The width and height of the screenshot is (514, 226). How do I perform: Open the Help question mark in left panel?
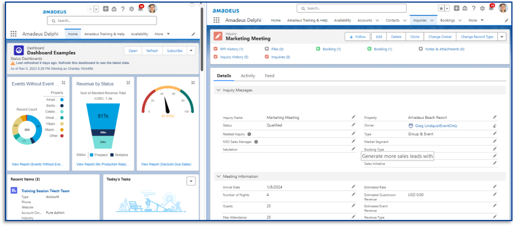(x=123, y=9)
